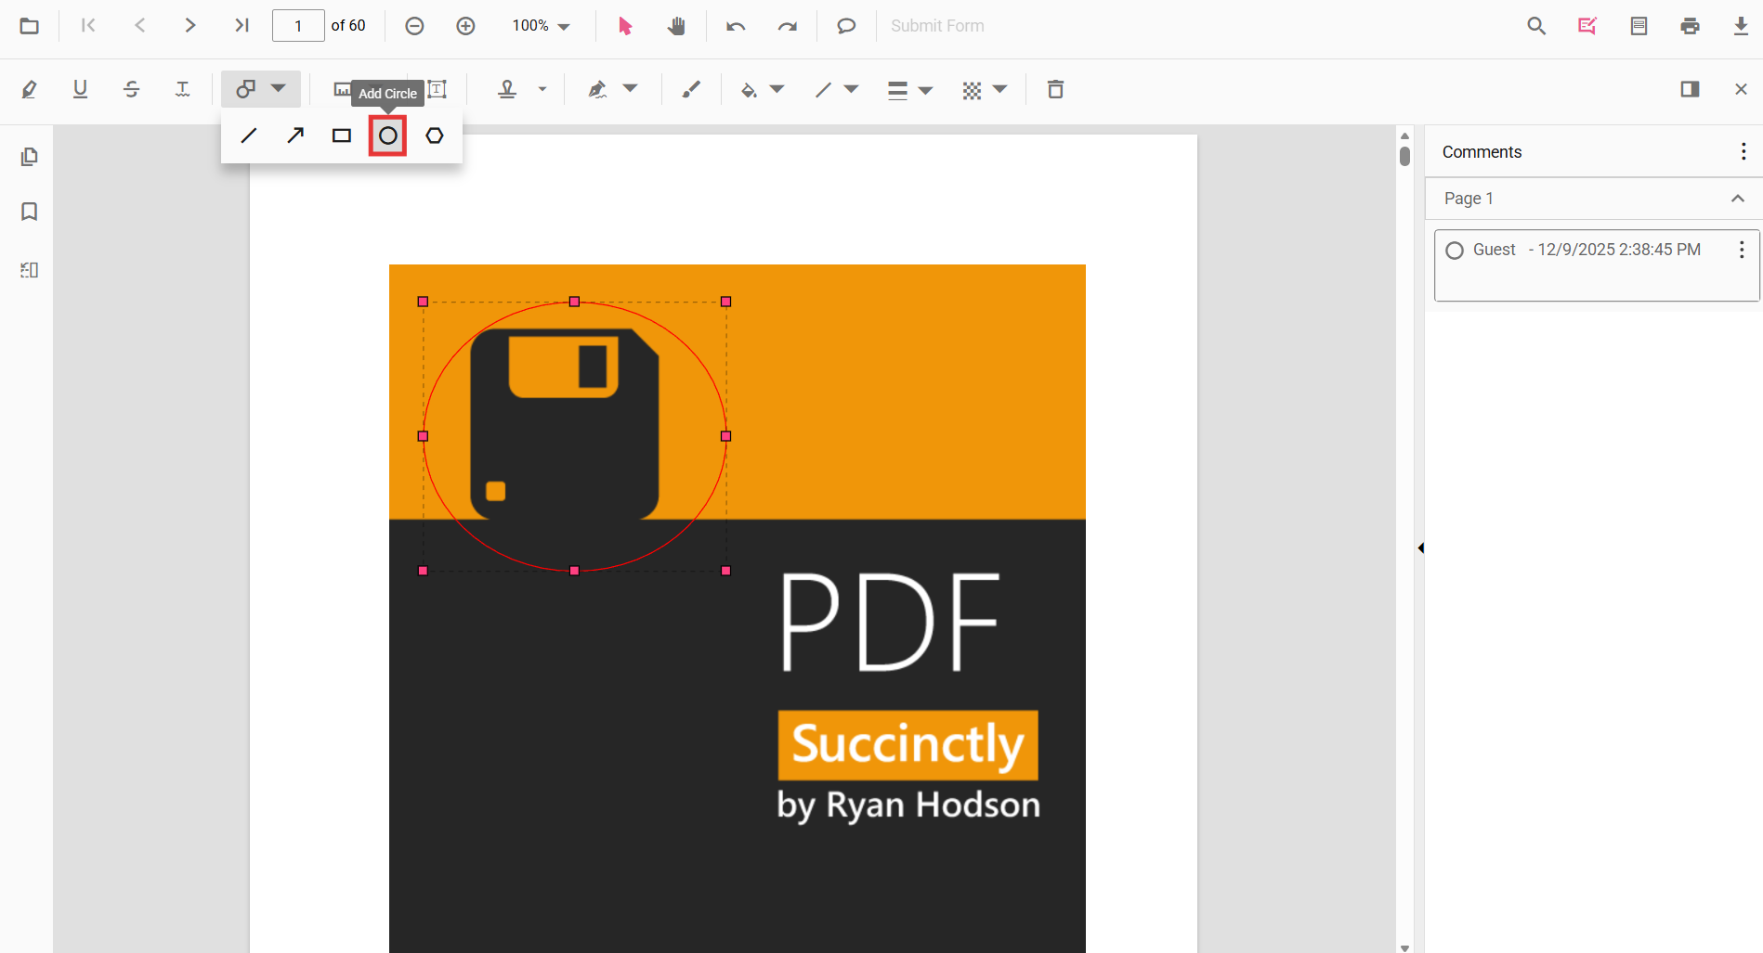Open the search text magnifier
The height and width of the screenshot is (953, 1763).
tap(1536, 26)
